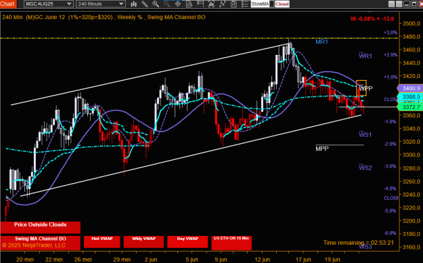Click the -6,0% weekly percent label
423x263 pixels.
pyautogui.click(x=390, y=233)
